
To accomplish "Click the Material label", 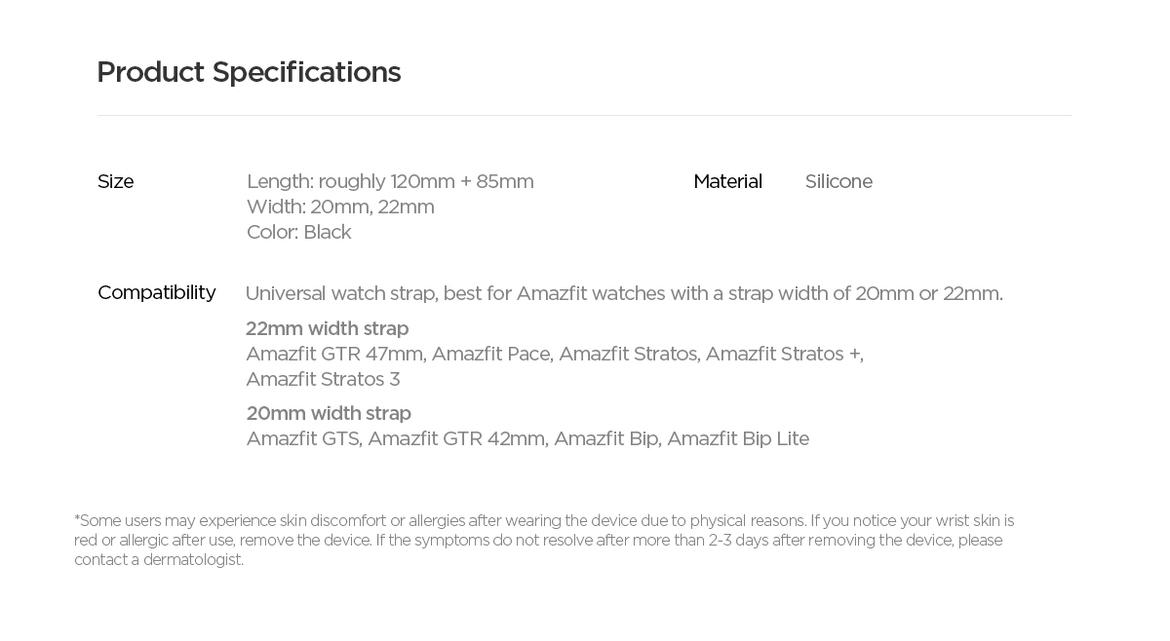I will [x=727, y=181].
